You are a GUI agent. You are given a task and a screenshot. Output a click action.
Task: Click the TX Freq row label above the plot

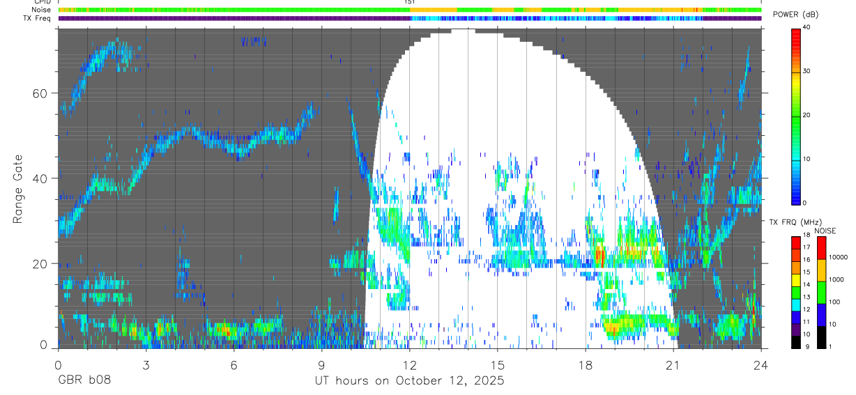(x=36, y=18)
